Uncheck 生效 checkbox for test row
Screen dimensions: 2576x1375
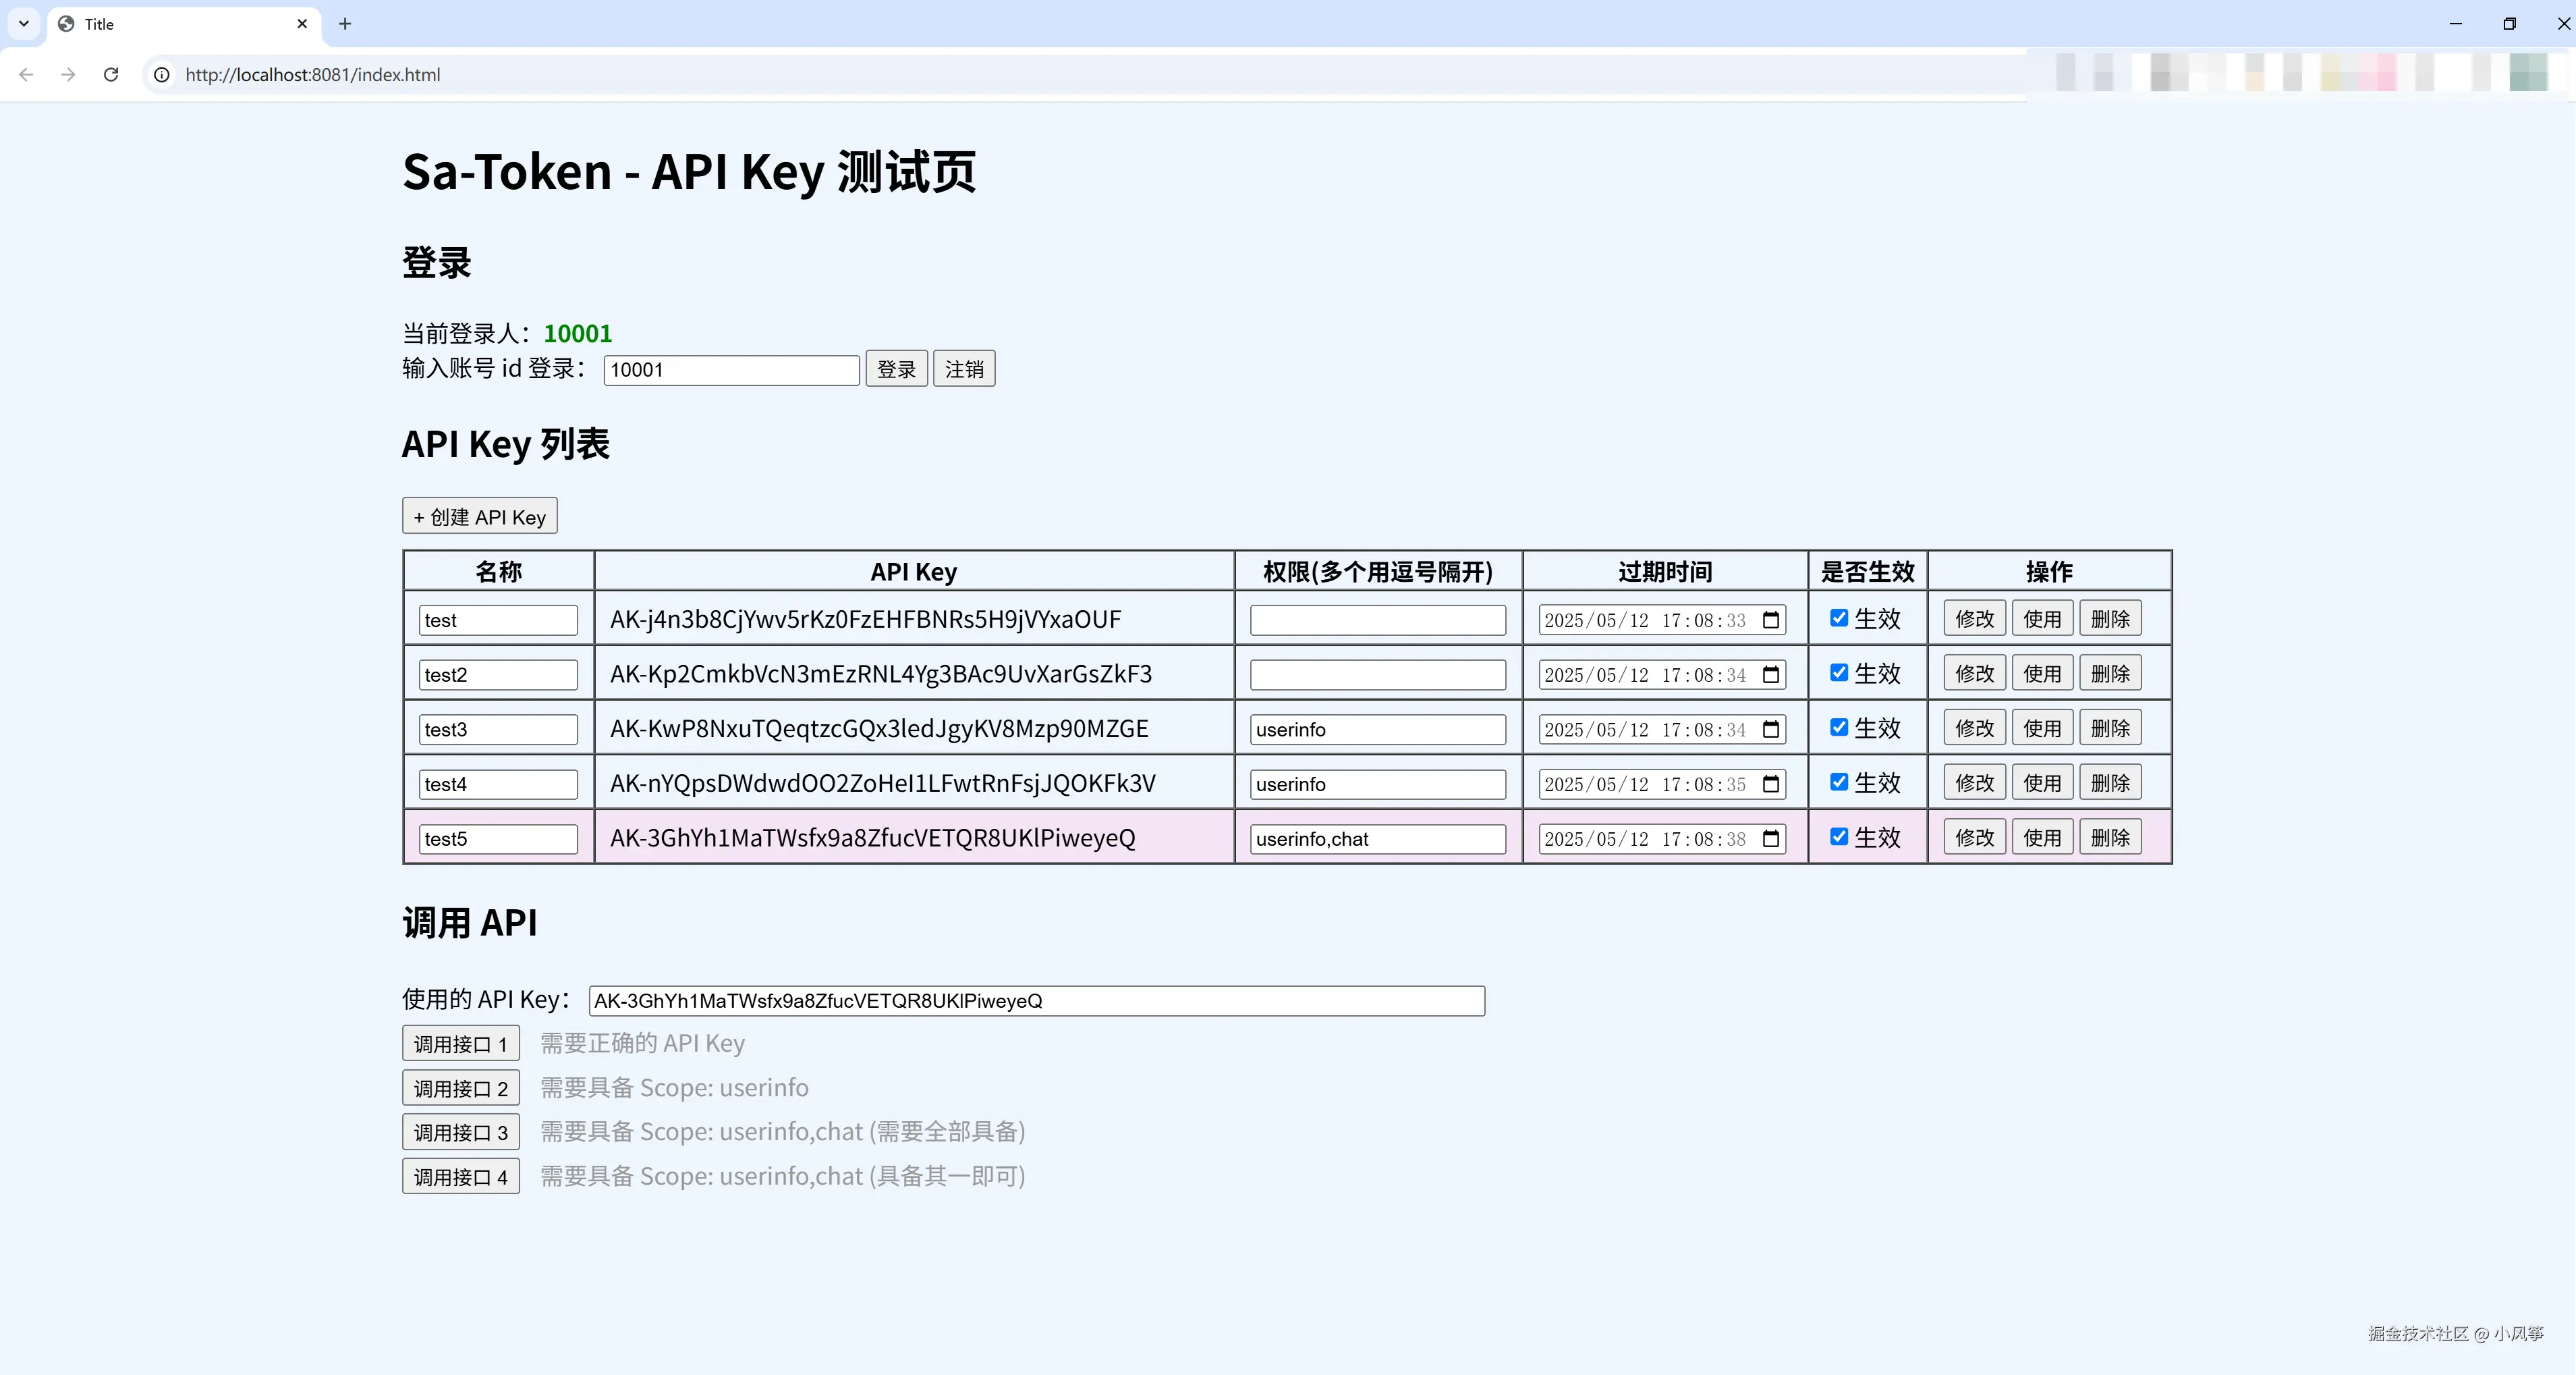[1839, 618]
